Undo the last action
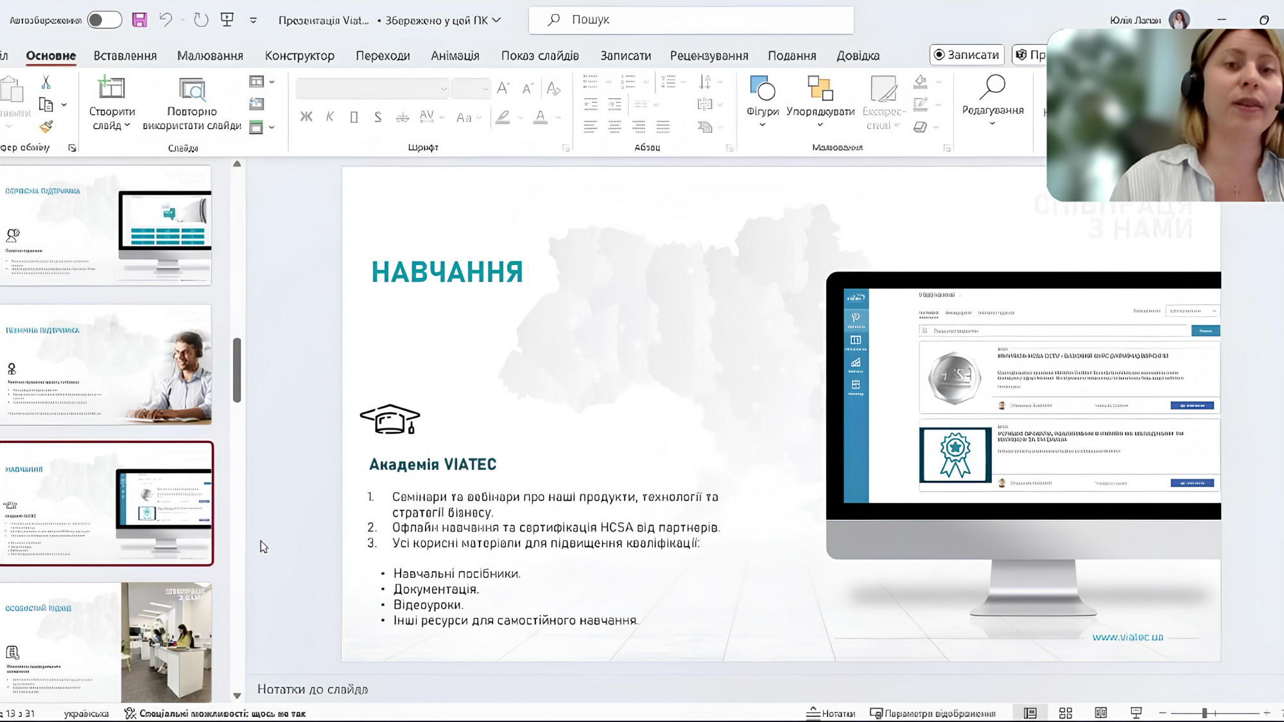This screenshot has height=722, width=1284. pos(166,20)
